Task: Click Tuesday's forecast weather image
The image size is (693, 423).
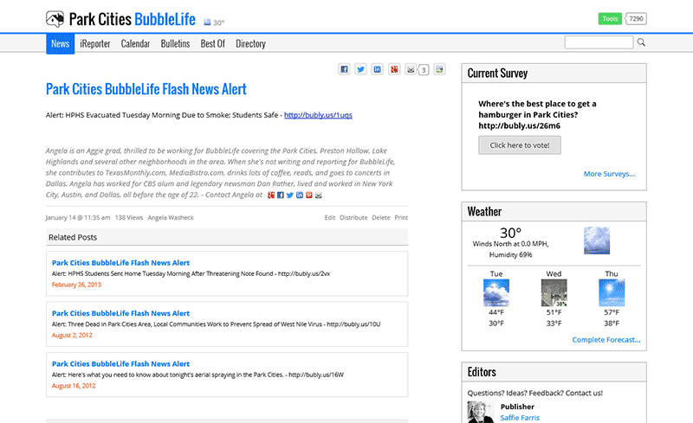Action: point(496,292)
